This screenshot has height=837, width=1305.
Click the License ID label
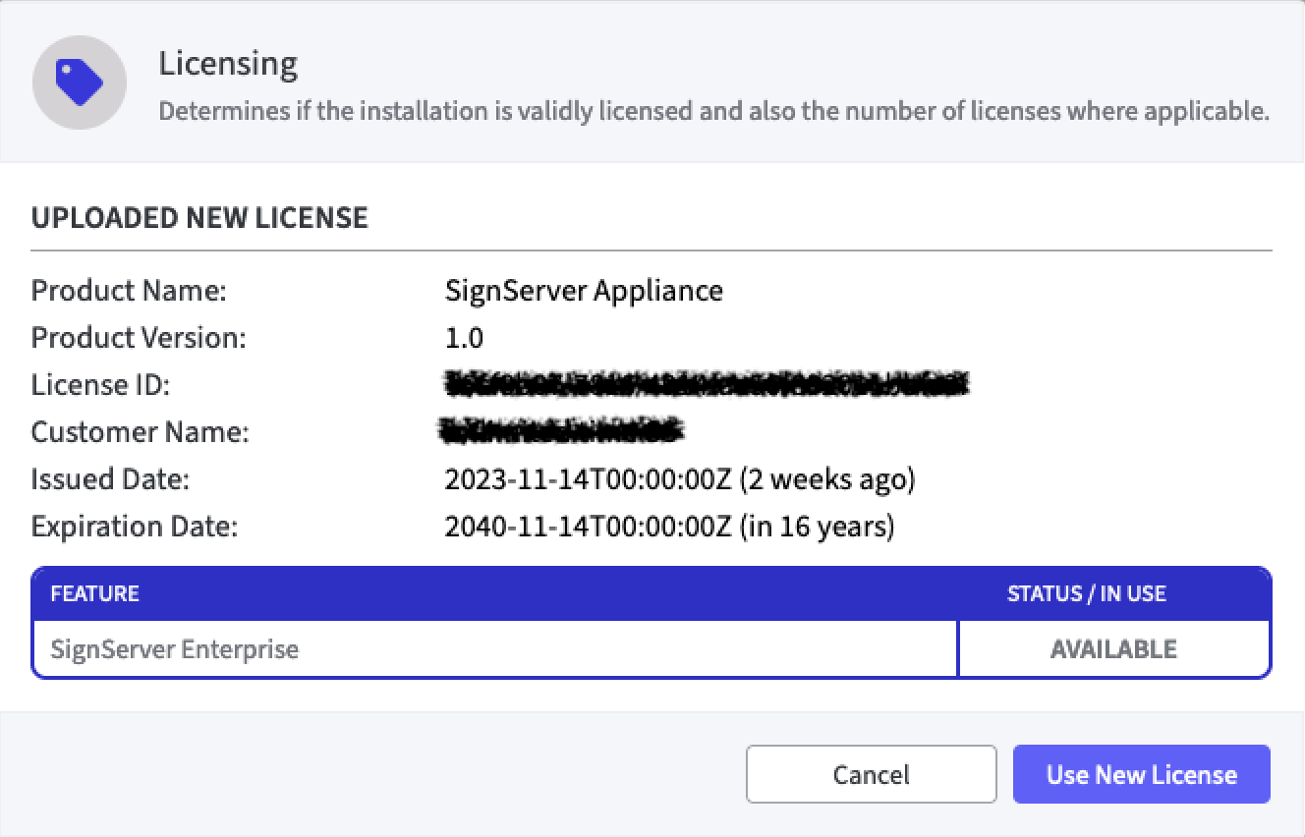pos(100,385)
